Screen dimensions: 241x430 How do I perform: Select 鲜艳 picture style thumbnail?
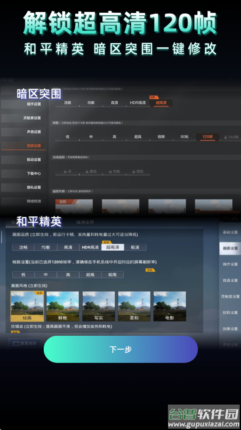tap(63, 306)
